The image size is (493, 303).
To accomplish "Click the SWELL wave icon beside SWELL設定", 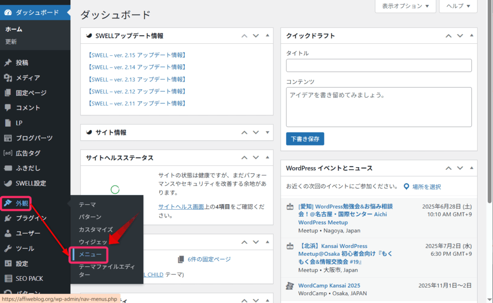I will [8, 183].
